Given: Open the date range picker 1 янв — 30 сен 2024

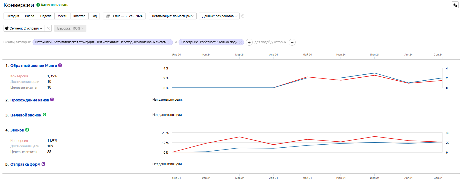Looking at the screenshot, I should point(124,16).
